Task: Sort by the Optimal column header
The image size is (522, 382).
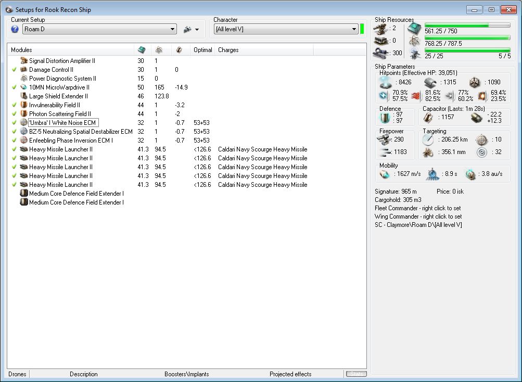Action: (203, 50)
